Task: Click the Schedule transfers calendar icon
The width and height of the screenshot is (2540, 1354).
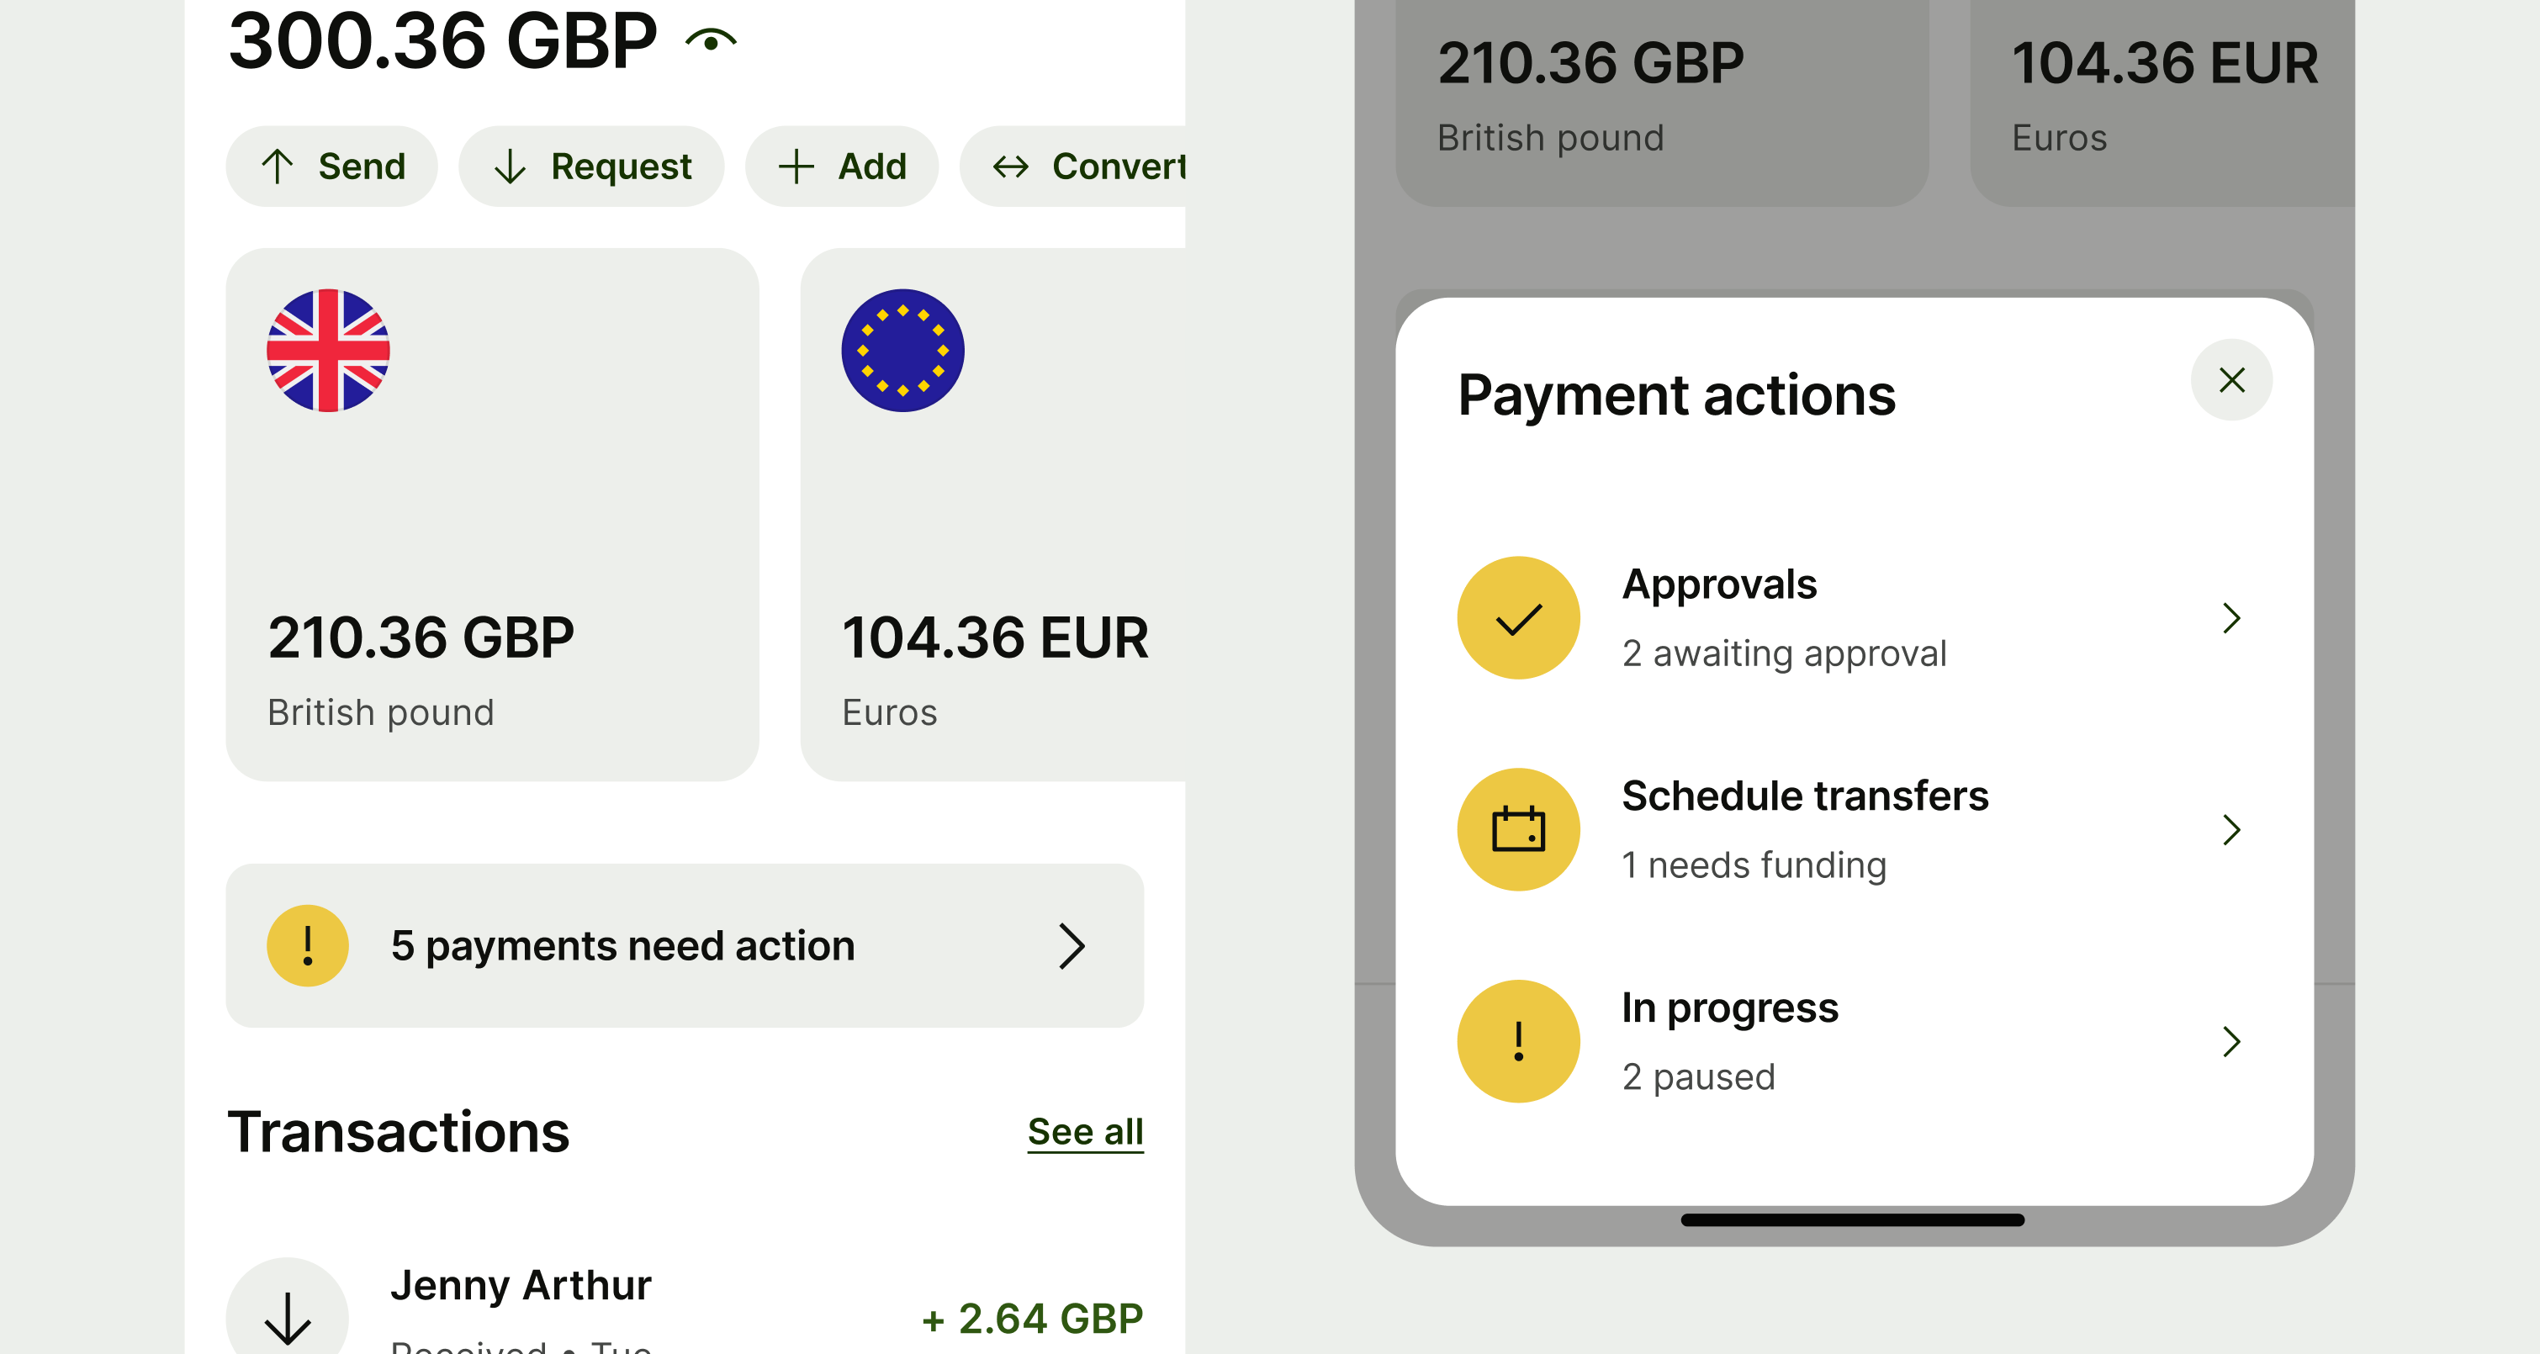Action: click(1518, 829)
